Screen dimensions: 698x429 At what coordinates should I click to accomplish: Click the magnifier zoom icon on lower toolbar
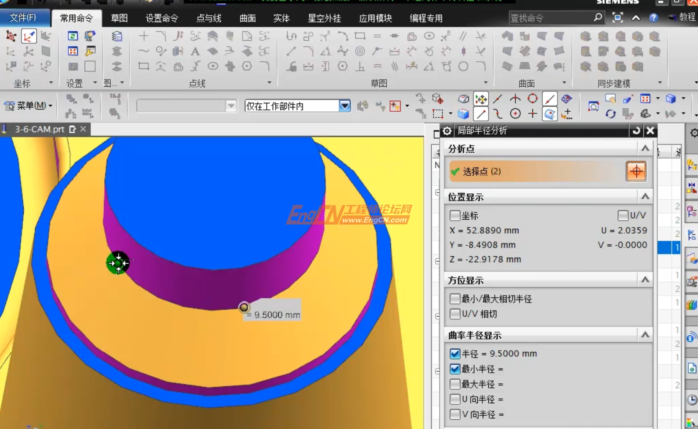(x=593, y=107)
